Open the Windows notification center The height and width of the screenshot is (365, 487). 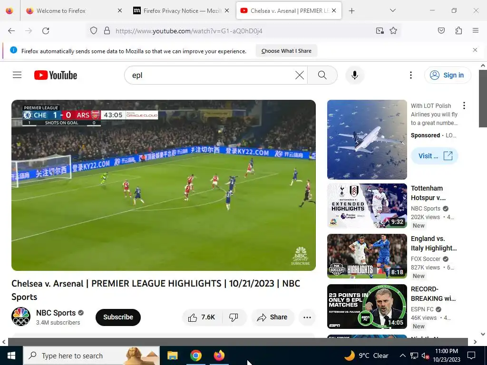point(471,355)
